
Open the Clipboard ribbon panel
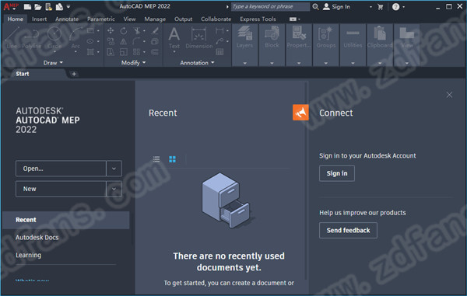[x=380, y=44]
